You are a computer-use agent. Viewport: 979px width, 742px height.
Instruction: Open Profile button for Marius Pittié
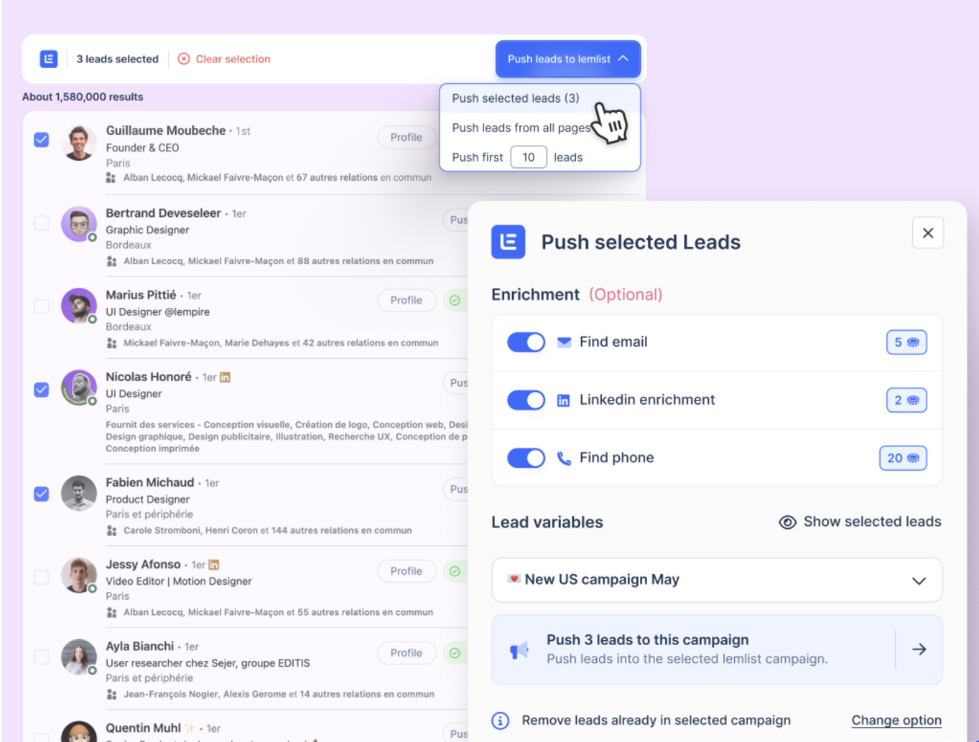point(407,300)
